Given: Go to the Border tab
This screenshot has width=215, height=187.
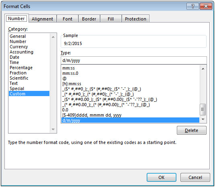Looking at the screenshot, I should coord(89,19).
